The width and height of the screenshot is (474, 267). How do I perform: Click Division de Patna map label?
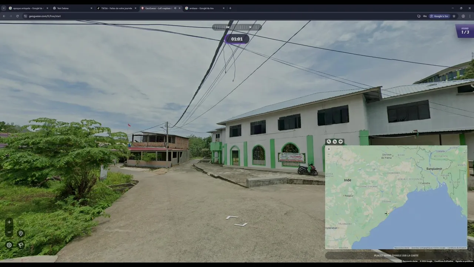click(387, 156)
